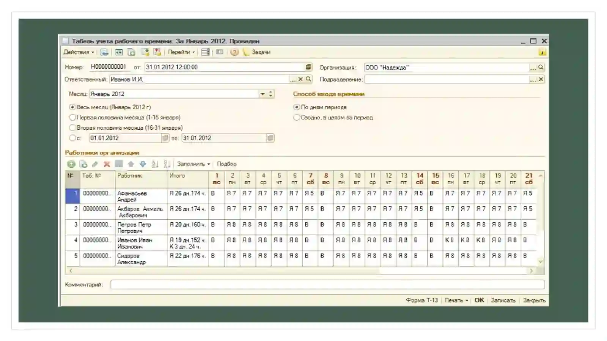Add a new employee row with the green plus icon

coord(71,164)
